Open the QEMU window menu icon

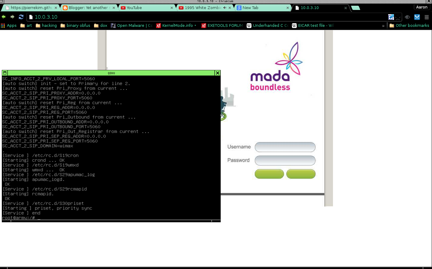click(x=5, y=73)
